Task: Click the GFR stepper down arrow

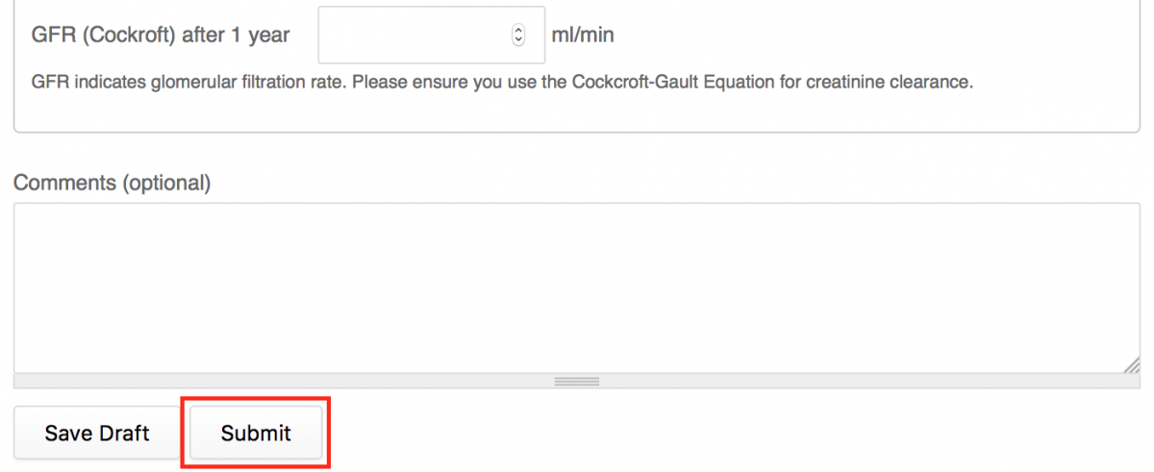Action: pos(519,40)
